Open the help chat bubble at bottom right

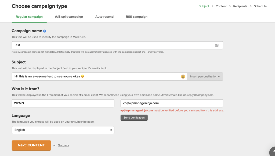tap(272, 153)
